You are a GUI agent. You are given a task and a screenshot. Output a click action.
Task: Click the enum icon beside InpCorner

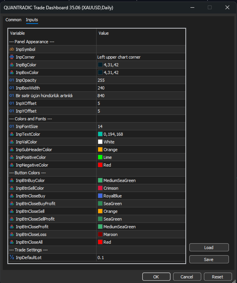(12, 57)
